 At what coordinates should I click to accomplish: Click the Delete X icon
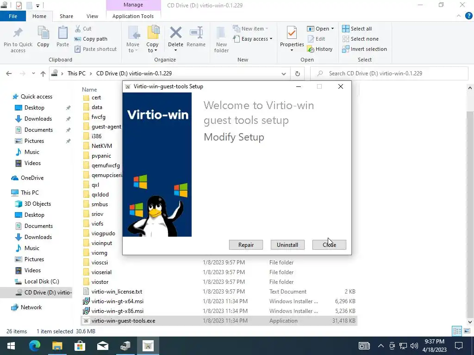tap(175, 33)
